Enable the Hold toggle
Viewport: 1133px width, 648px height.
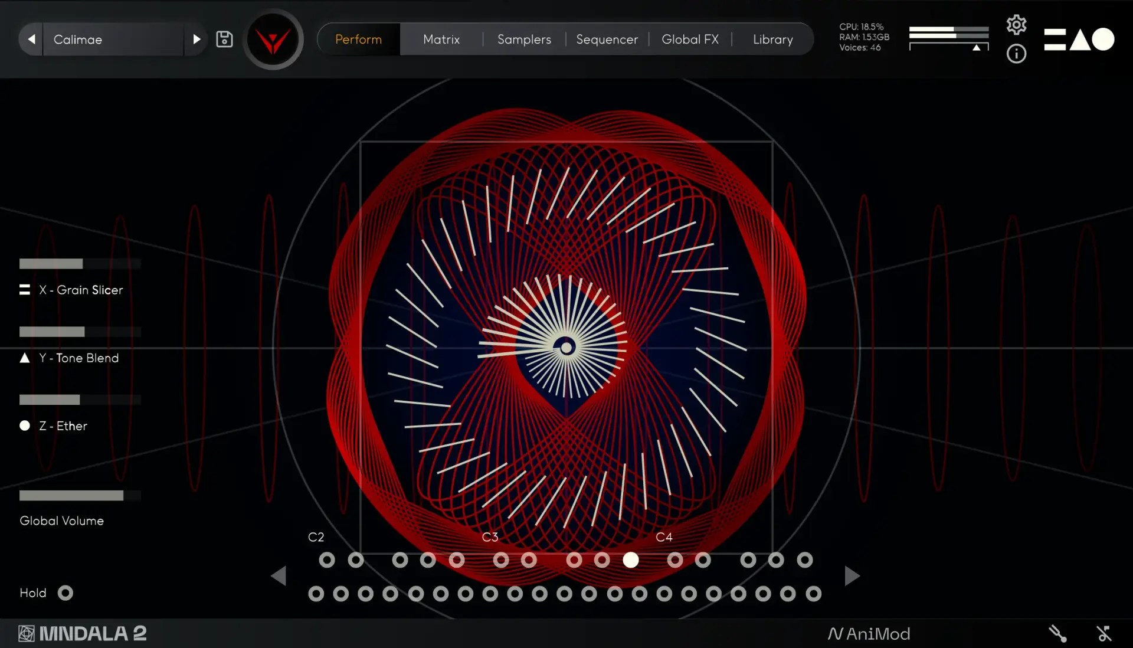tap(65, 593)
